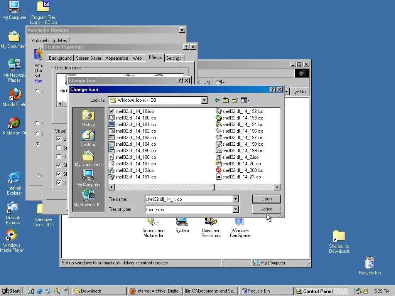This screenshot has width=395, height=296.
Task: Click the File name input field
Action: coord(189,199)
